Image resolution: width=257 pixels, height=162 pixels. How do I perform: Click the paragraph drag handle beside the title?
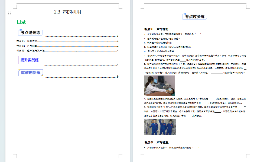point(9,13)
